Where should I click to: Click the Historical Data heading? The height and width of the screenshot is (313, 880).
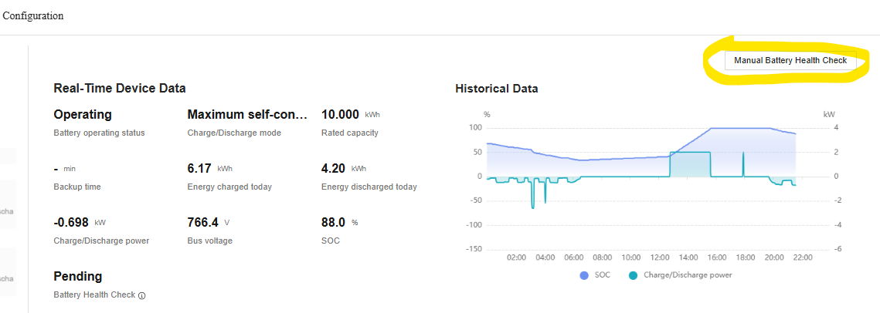point(496,89)
